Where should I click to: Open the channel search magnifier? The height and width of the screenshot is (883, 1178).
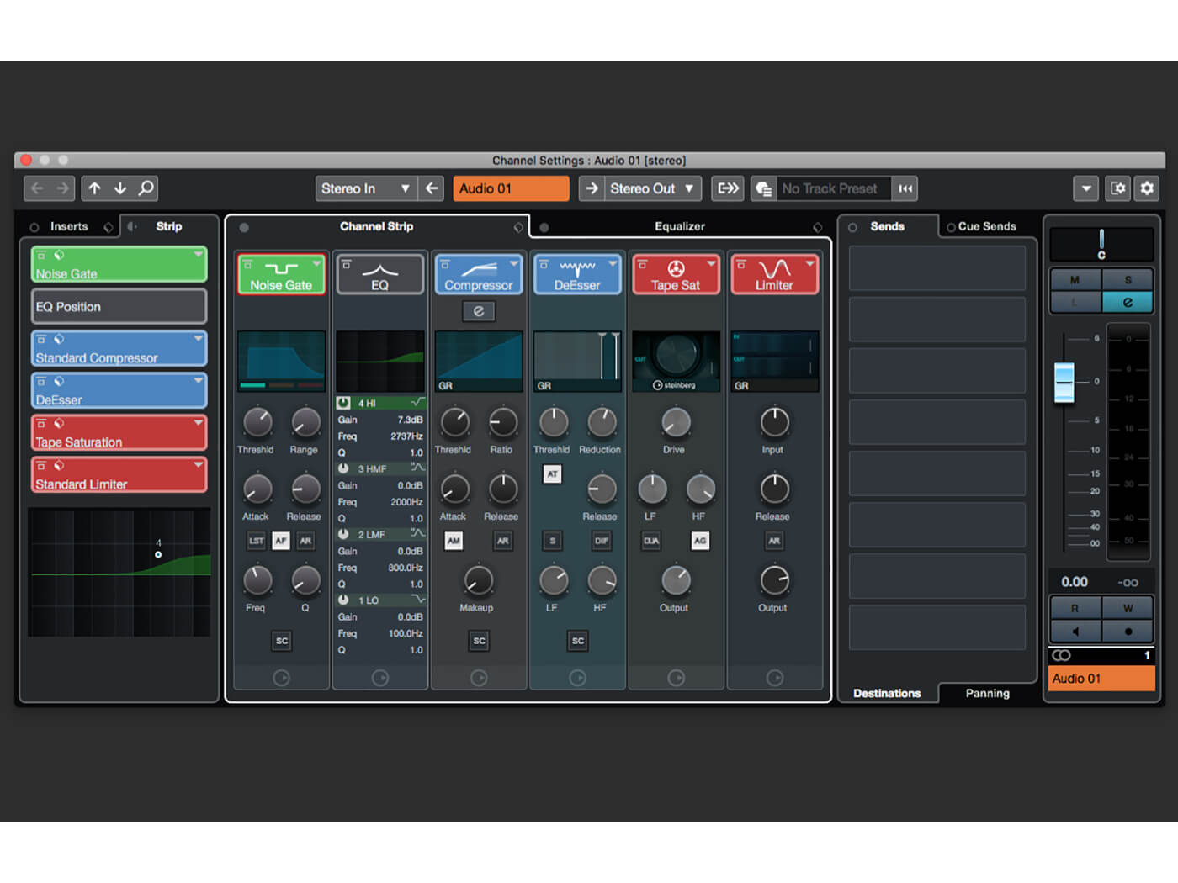[146, 188]
